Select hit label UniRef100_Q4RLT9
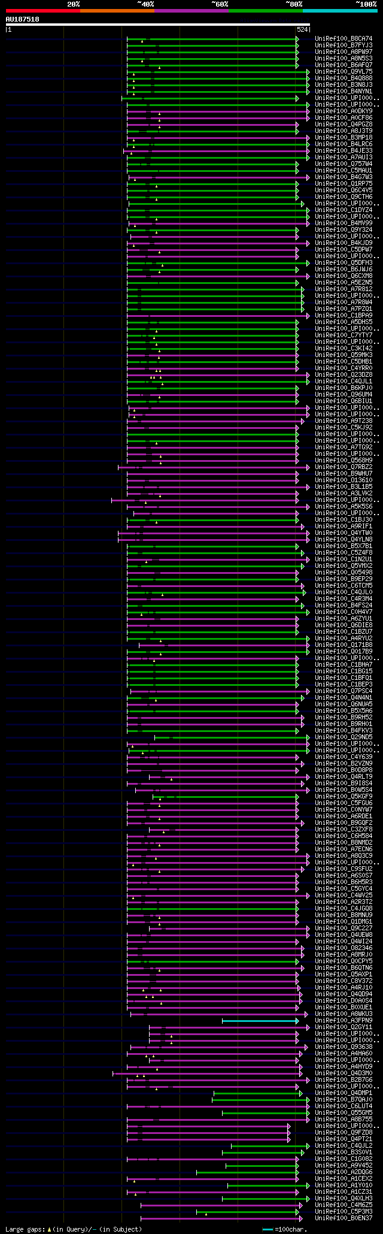 344,776
